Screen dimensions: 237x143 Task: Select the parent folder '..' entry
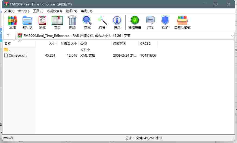7,50
